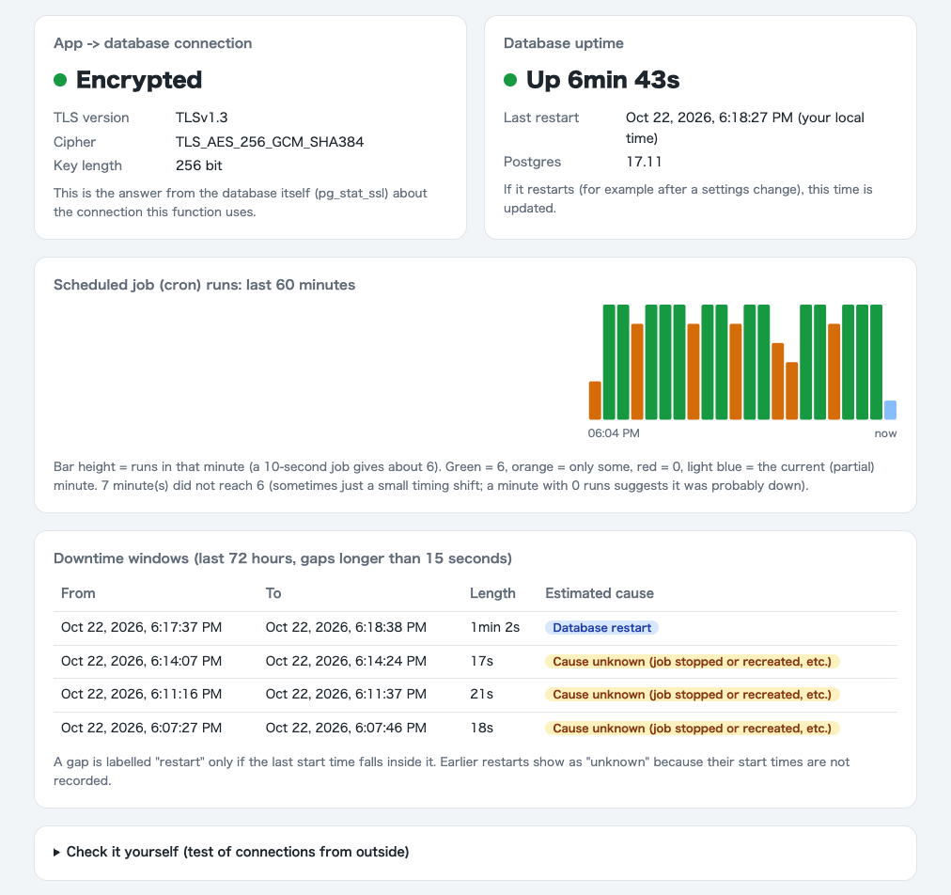Viewport: 951px width, 895px height.
Task: Select the Postgres version 17.11
Action: (644, 162)
